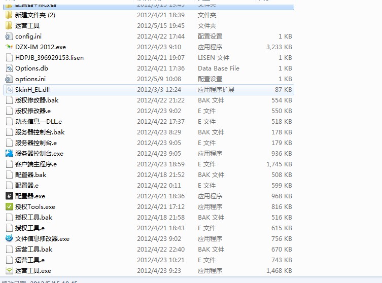
Task: Select the file name 服务器控制台.bak
Action: (x=40, y=132)
